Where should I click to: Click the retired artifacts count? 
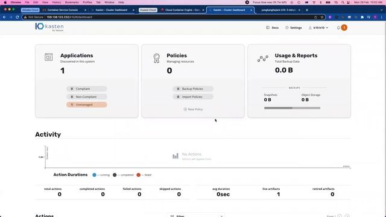332,194
